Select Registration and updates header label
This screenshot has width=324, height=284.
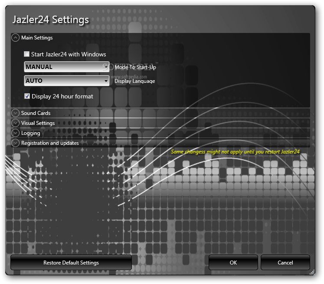pos(50,143)
